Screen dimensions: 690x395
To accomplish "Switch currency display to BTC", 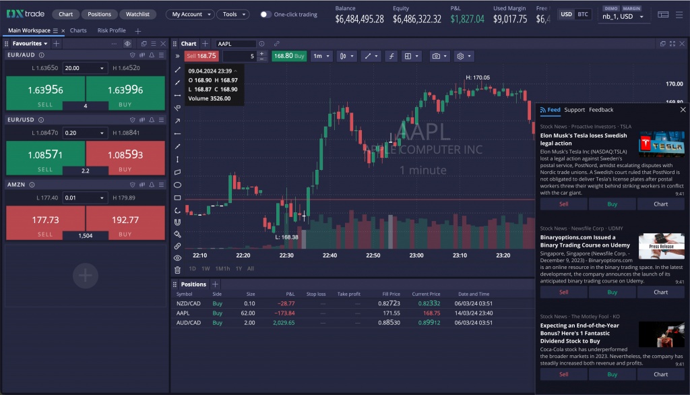I will [583, 14].
